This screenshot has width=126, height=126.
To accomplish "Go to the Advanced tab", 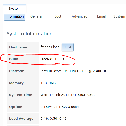I will 79,16.
